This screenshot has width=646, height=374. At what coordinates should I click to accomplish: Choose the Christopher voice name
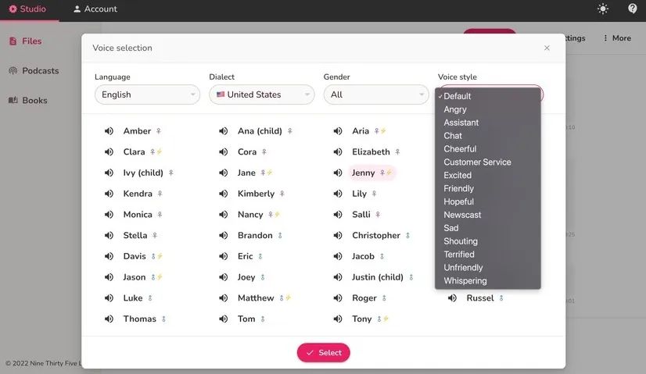tap(376, 235)
